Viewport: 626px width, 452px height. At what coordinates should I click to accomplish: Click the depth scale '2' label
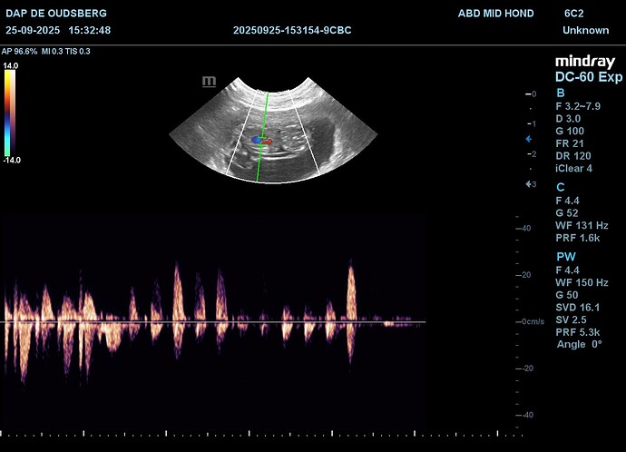coord(533,153)
